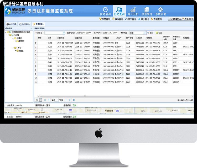Click card serial 1870ECB3 cell

(140, 43)
